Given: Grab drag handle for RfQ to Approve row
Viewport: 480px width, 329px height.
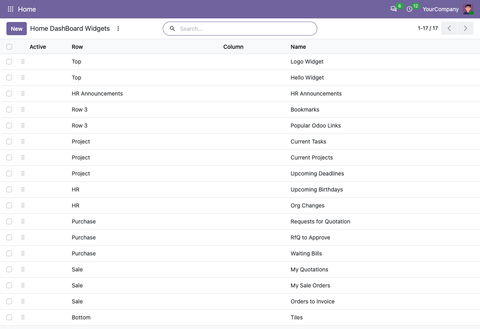Looking at the screenshot, I should 23,237.
